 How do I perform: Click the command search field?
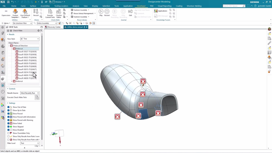pos(233,6)
